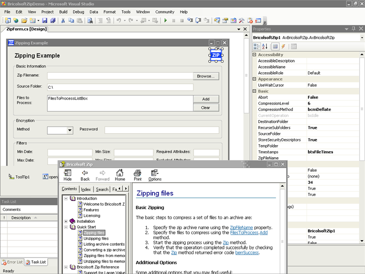Open the Undo history dropdown arrow
The image size is (365, 274).
pos(125,21)
